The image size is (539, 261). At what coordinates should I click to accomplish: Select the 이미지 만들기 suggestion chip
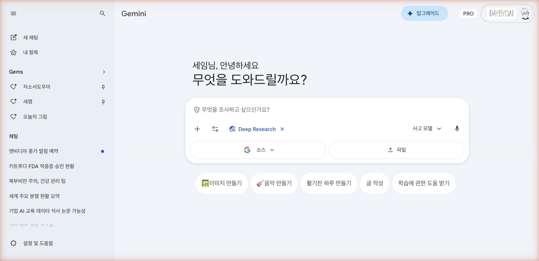tap(222, 183)
